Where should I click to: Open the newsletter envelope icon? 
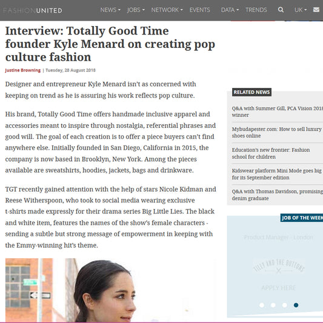pos(316,10)
